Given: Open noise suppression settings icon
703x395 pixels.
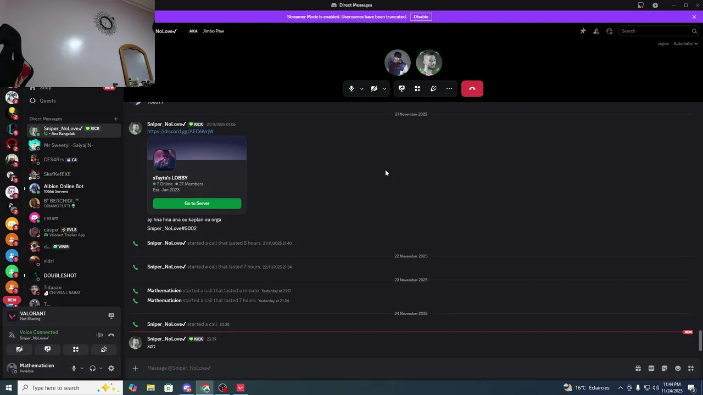Looking at the screenshot, I should [99, 335].
